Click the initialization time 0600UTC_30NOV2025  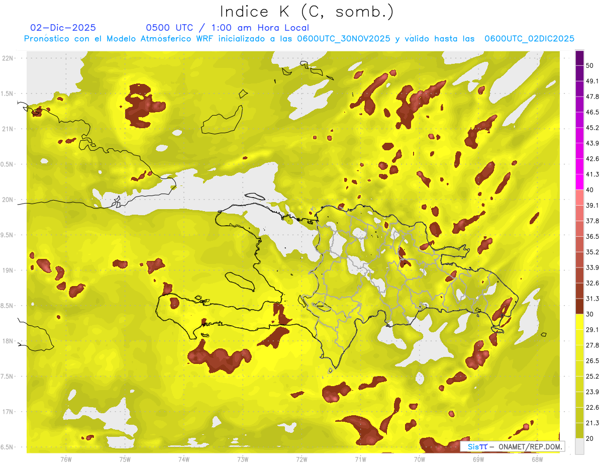[x=344, y=39]
